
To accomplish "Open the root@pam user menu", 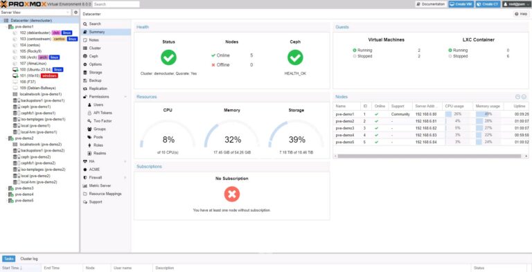I will click(x=515, y=4).
